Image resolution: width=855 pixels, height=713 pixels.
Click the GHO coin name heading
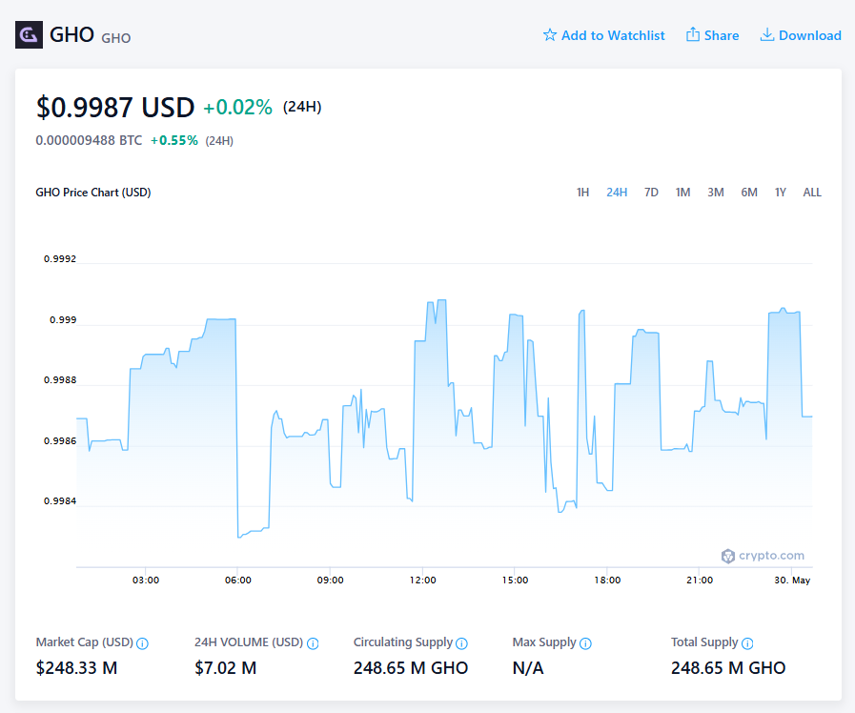tap(71, 35)
